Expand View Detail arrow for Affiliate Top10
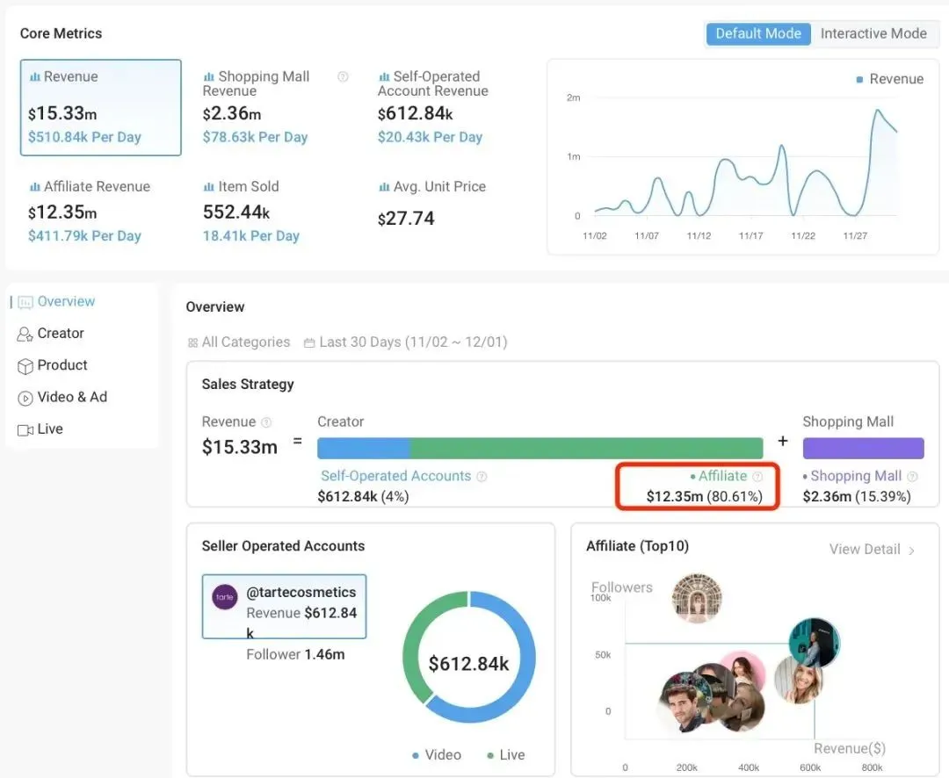949x778 pixels. tap(911, 551)
